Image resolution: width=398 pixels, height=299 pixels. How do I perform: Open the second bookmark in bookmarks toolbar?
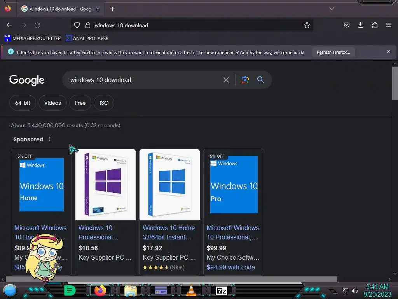(x=87, y=39)
